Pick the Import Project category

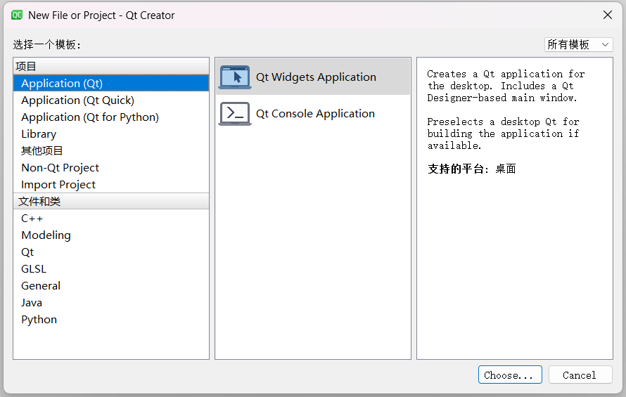click(111, 184)
